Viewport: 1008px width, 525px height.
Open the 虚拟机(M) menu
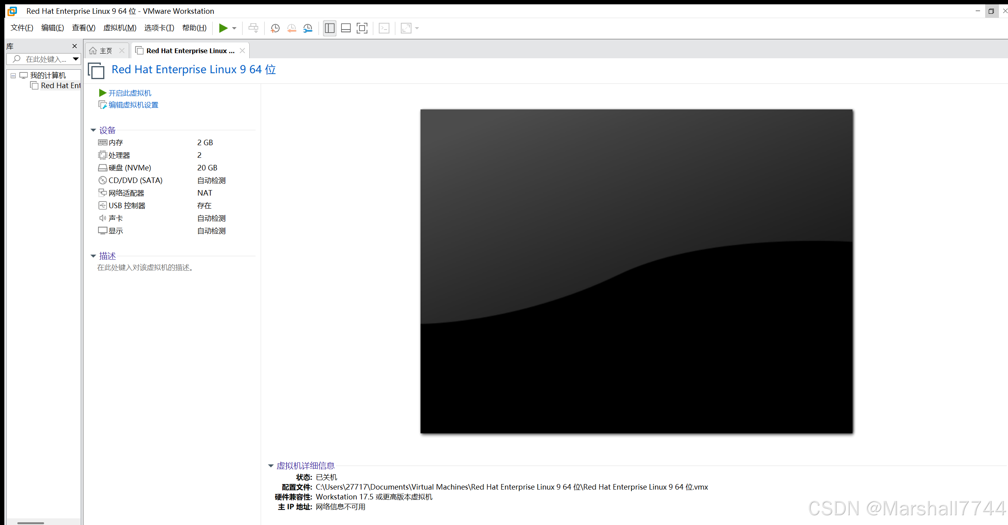click(x=120, y=28)
